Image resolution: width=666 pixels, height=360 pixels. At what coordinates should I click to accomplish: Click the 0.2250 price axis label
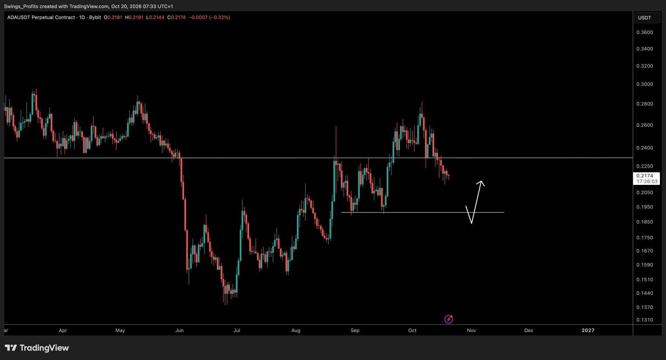coord(645,166)
